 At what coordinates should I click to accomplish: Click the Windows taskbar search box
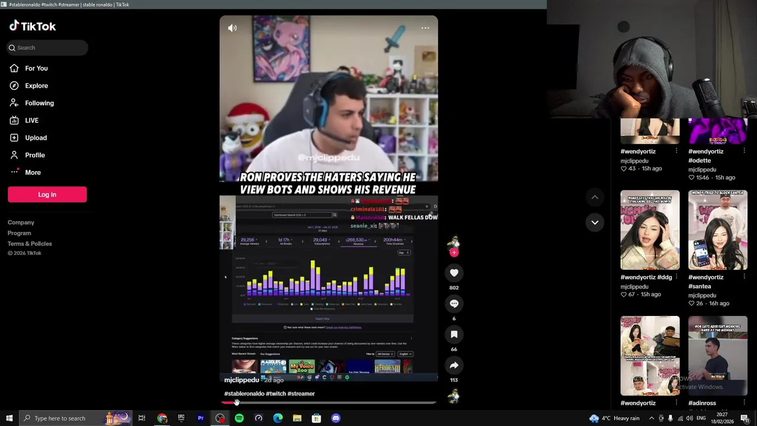[75, 418]
